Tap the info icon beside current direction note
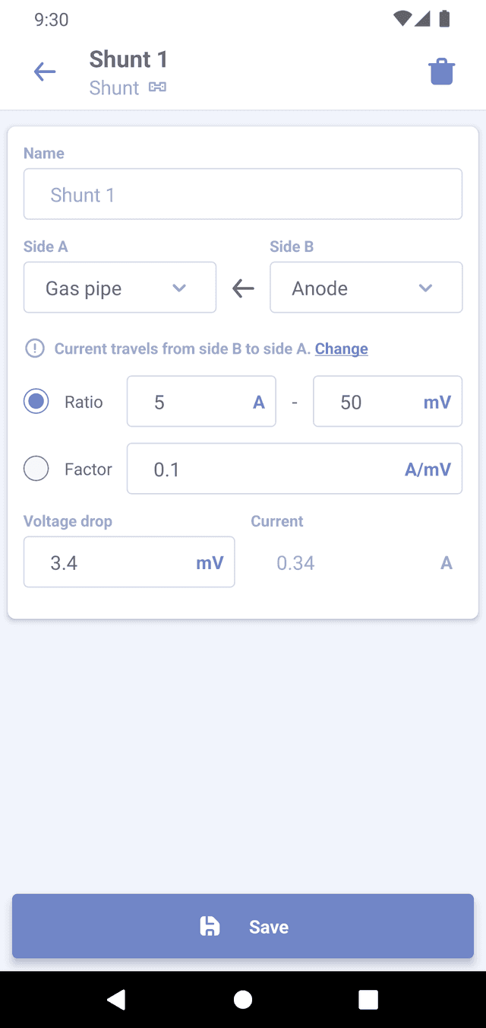The width and height of the screenshot is (486, 1028). point(35,349)
